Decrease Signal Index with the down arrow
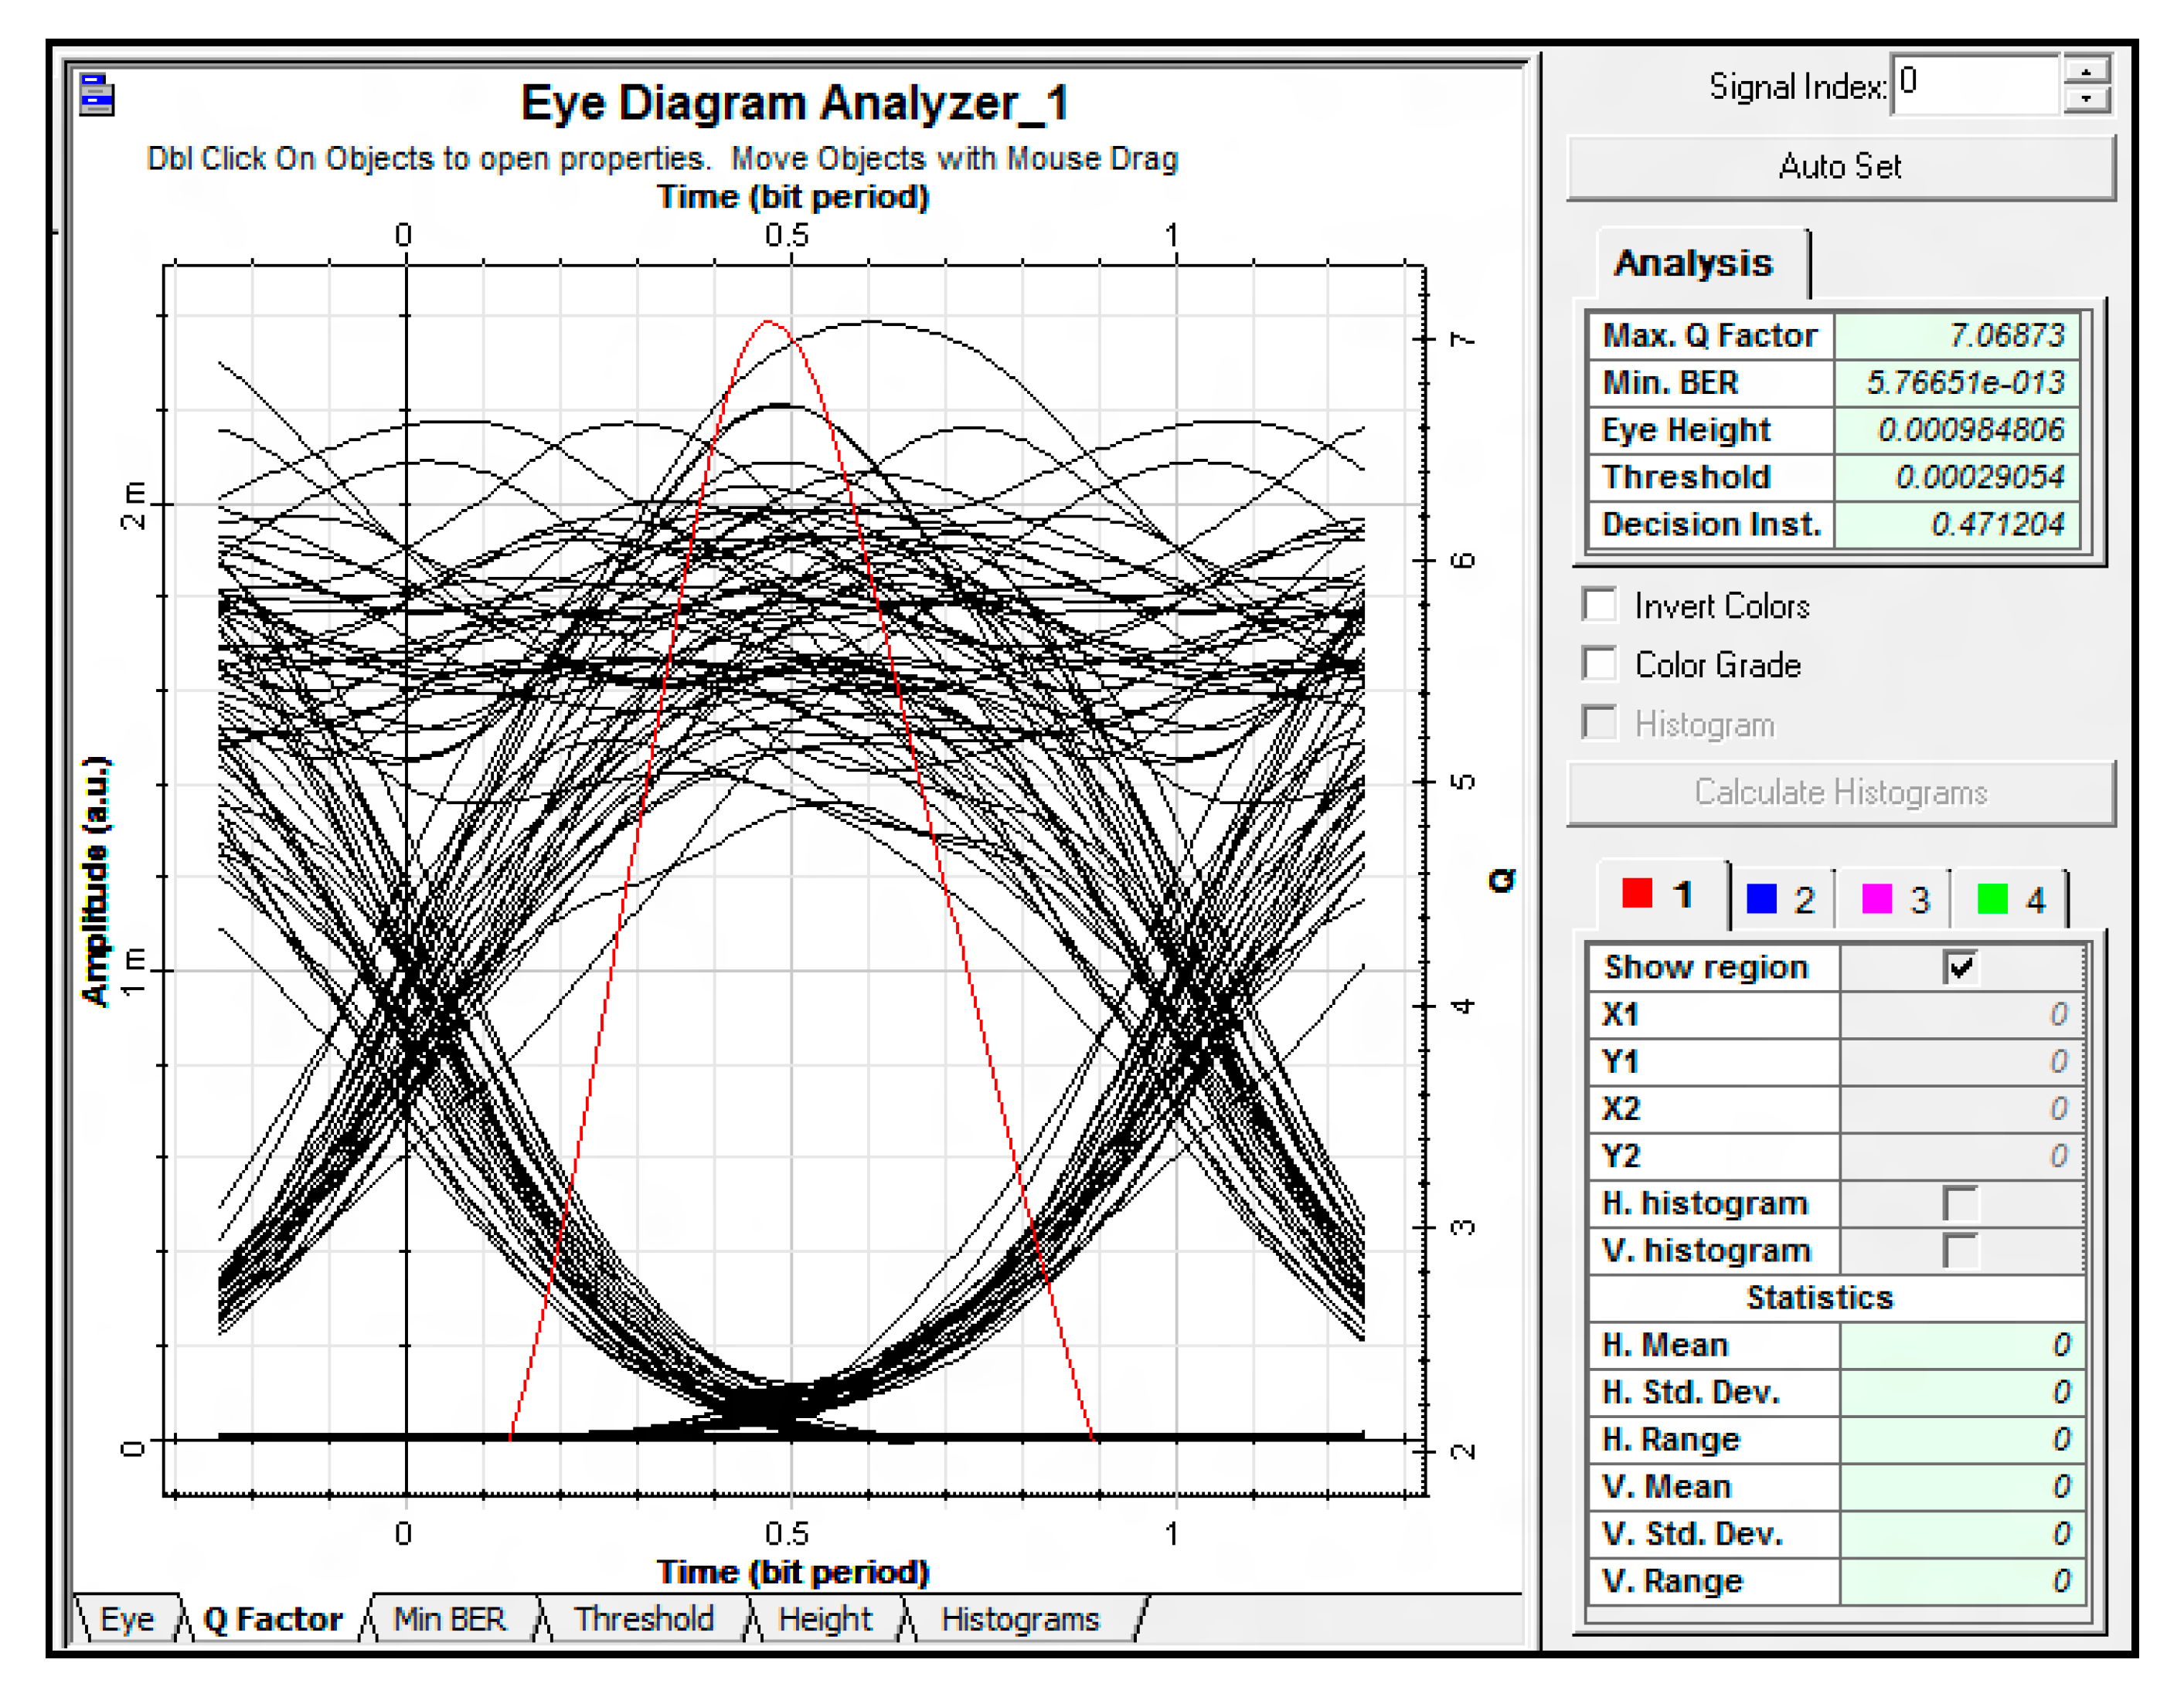Screen dimensions: 2184x1707 click(x=2086, y=99)
